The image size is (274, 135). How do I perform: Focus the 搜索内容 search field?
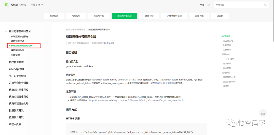coord(239,5)
